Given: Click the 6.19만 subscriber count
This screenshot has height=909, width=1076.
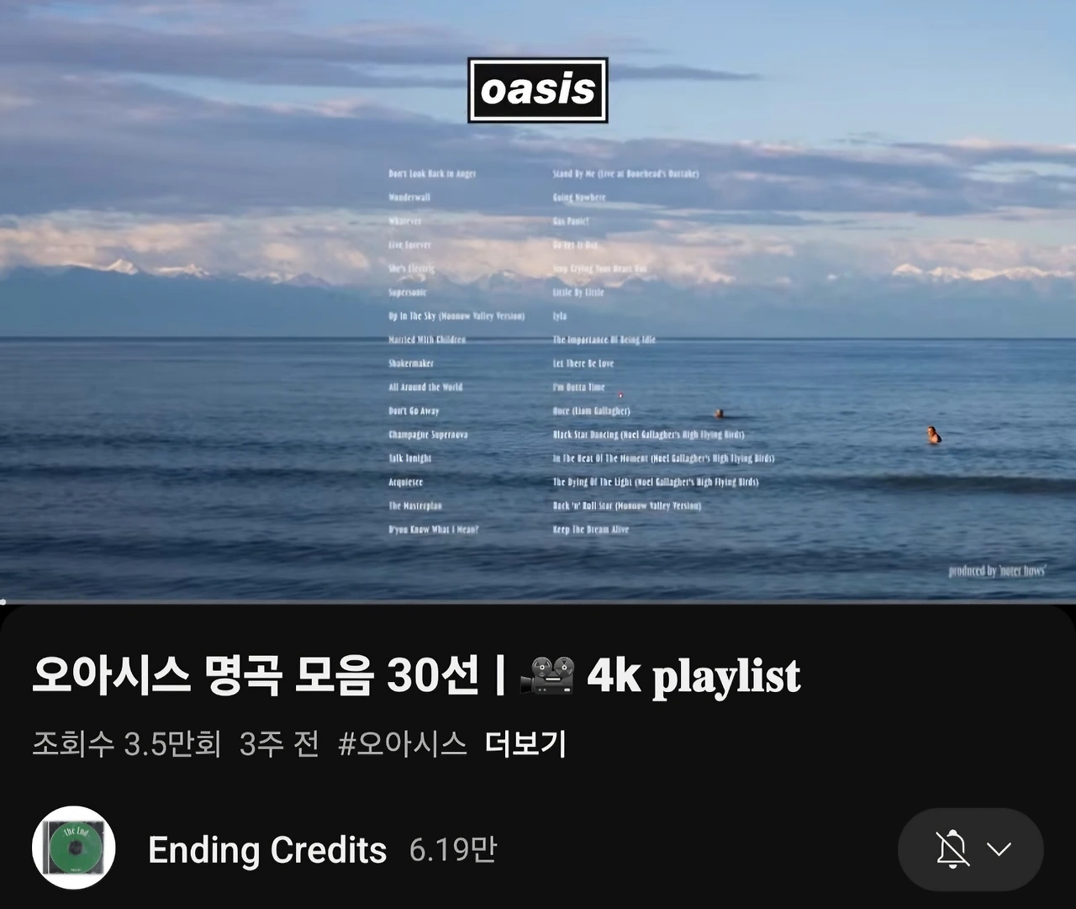Looking at the screenshot, I should (453, 849).
